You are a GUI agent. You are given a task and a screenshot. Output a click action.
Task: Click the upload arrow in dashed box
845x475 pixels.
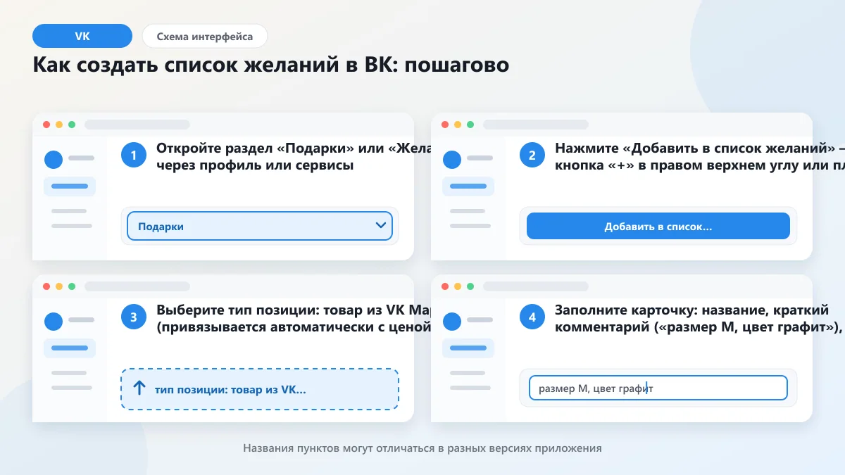[x=139, y=388]
